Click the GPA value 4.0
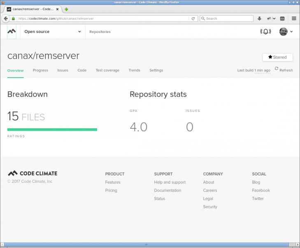 pos(139,127)
